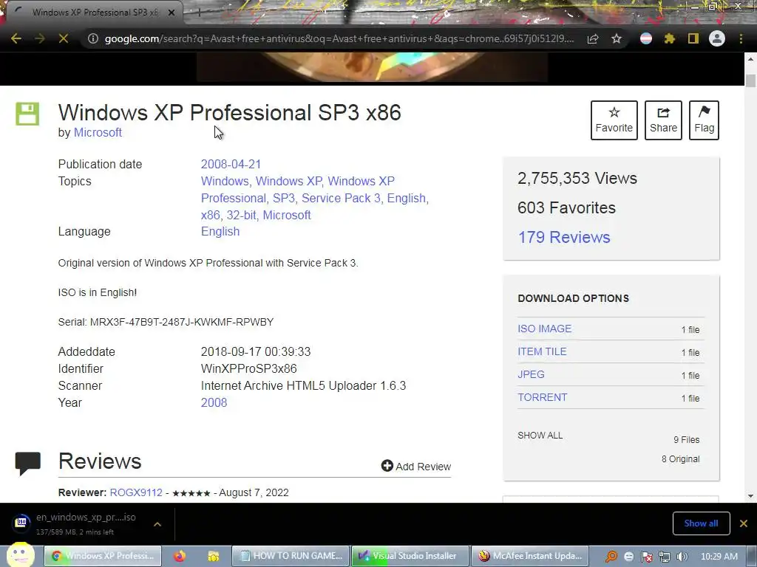757x567 pixels.
Task: Click the vertical scrollbar thumb
Action: (750, 81)
